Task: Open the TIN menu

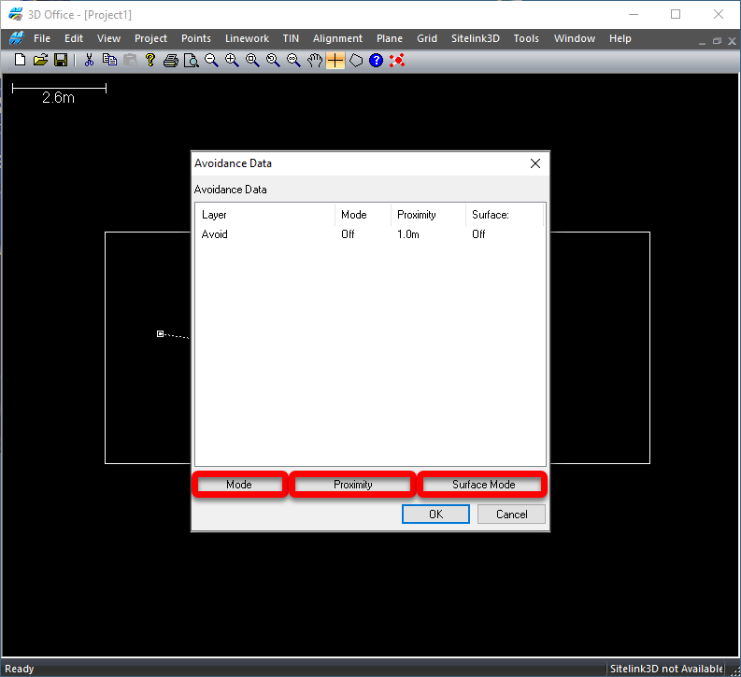Action: tap(291, 38)
